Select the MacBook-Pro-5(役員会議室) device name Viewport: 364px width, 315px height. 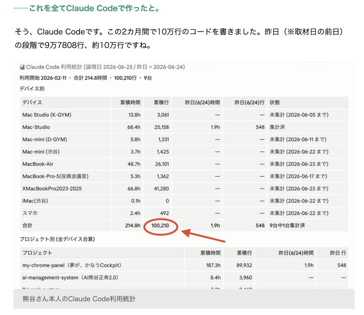pyautogui.click(x=55, y=176)
